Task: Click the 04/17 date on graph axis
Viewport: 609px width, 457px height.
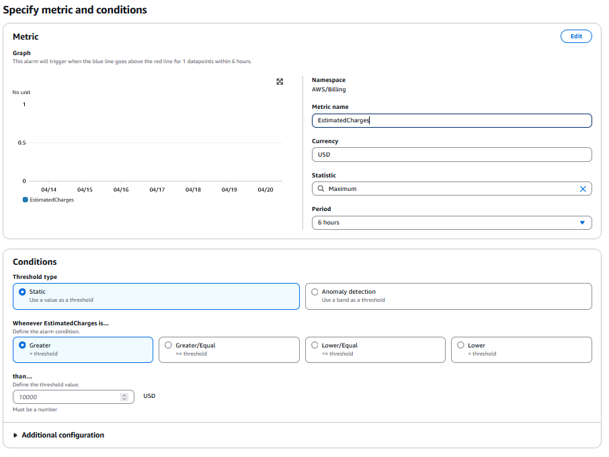Action: pyautogui.click(x=157, y=190)
